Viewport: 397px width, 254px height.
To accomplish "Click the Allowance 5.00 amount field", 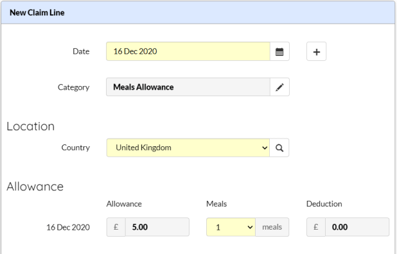I will pos(157,227).
